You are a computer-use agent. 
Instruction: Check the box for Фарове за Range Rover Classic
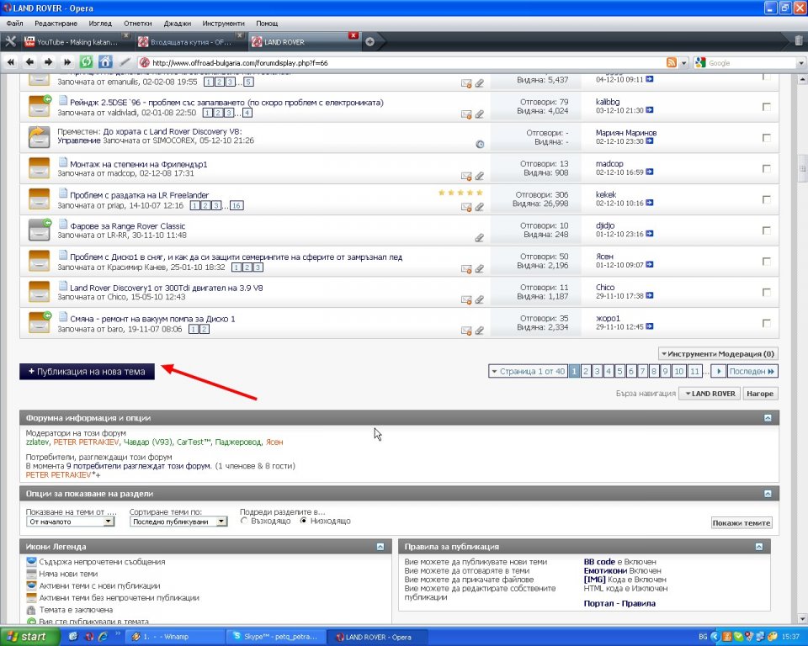pos(766,230)
